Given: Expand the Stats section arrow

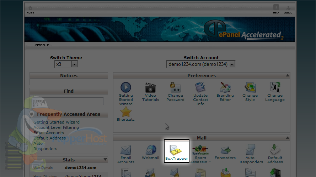Looking at the screenshot, I should coord(105,160).
